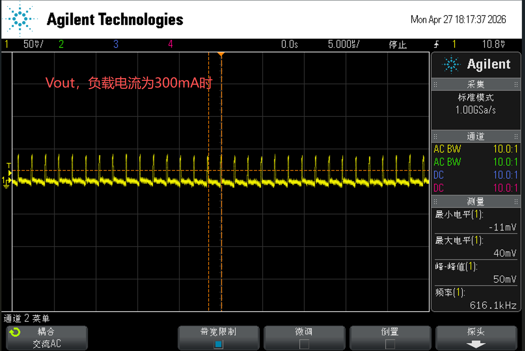The height and width of the screenshot is (351, 525).
Task: Click the pink DC channel 4 row
Action: 476,188
